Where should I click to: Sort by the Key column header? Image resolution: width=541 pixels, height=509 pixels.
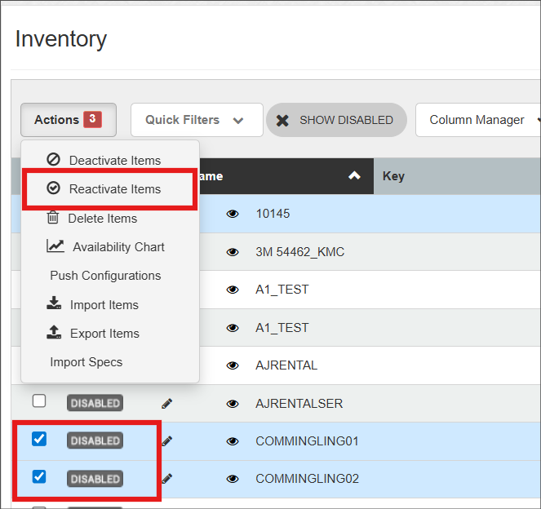(x=393, y=176)
